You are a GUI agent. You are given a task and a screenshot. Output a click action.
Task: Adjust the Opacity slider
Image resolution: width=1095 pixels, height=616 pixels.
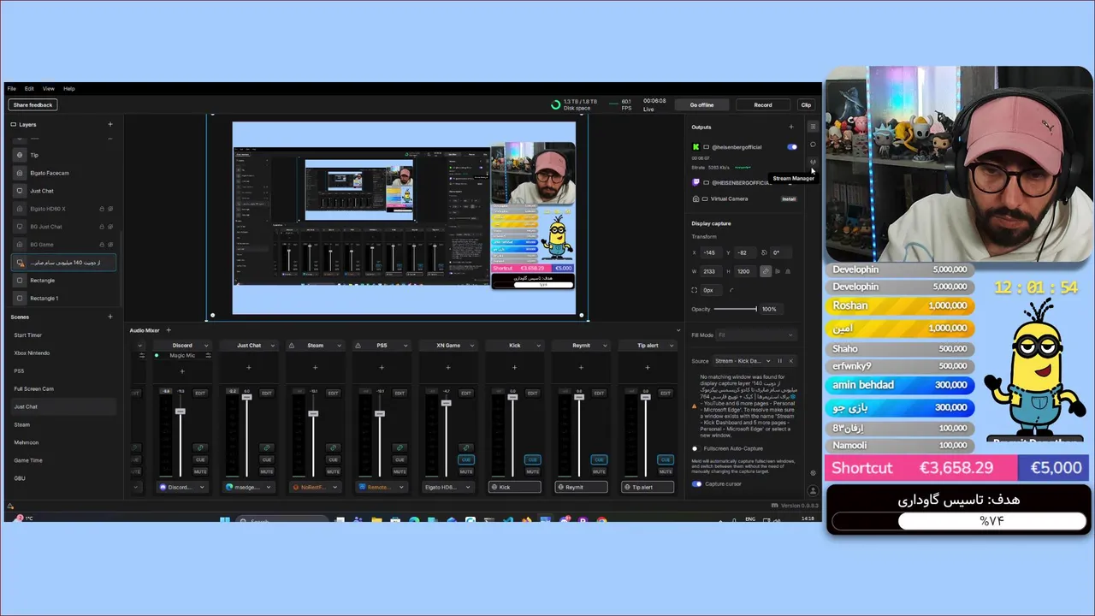tap(736, 309)
